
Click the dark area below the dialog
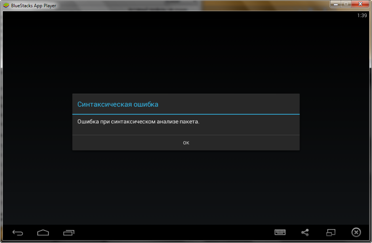click(186, 187)
